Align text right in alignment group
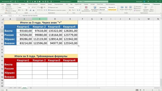This screenshot has height=91, width=162. (42, 10)
